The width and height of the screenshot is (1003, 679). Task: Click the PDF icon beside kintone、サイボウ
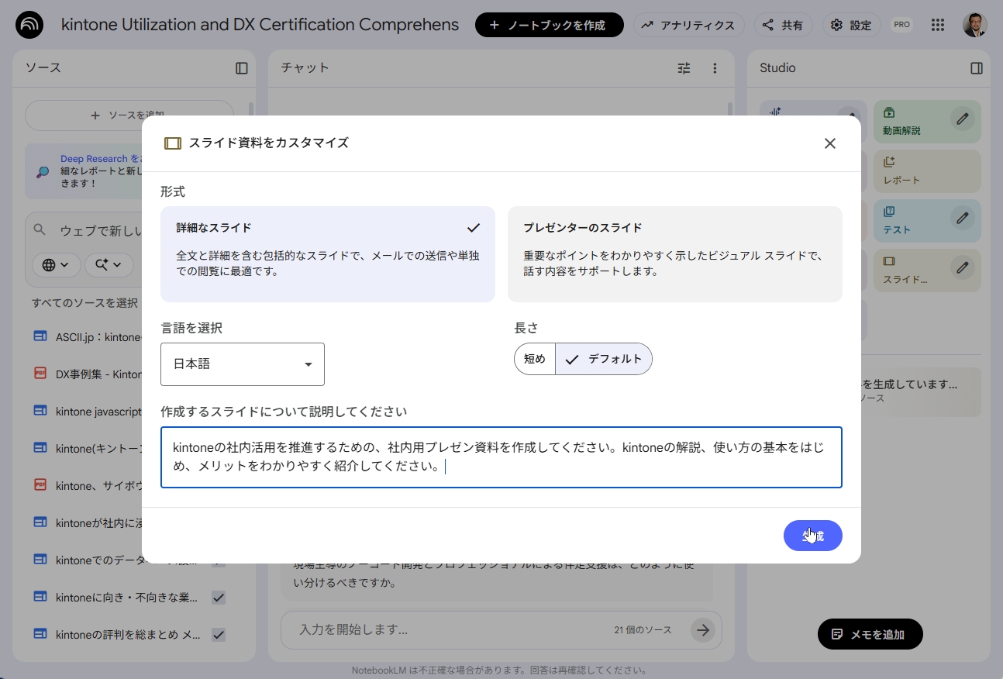(40, 484)
